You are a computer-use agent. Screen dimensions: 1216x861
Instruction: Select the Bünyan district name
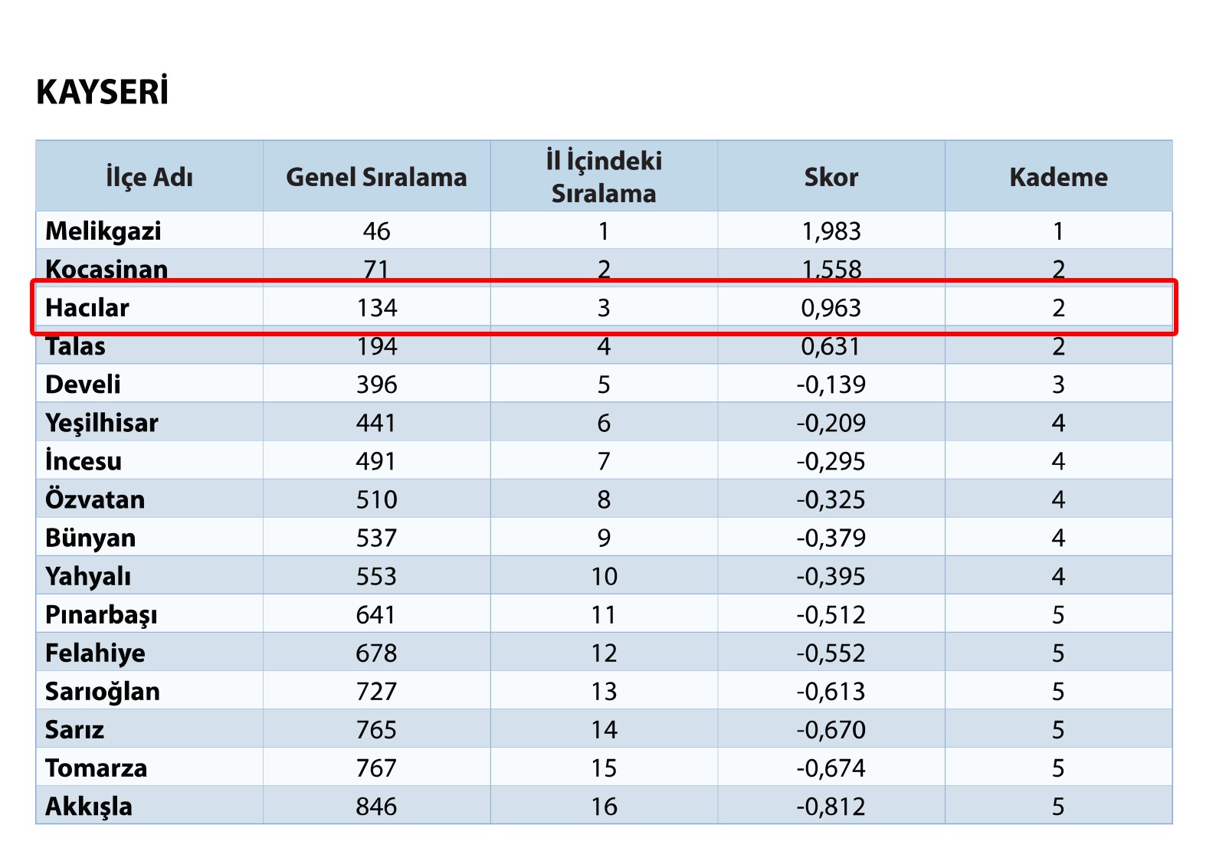tap(90, 538)
